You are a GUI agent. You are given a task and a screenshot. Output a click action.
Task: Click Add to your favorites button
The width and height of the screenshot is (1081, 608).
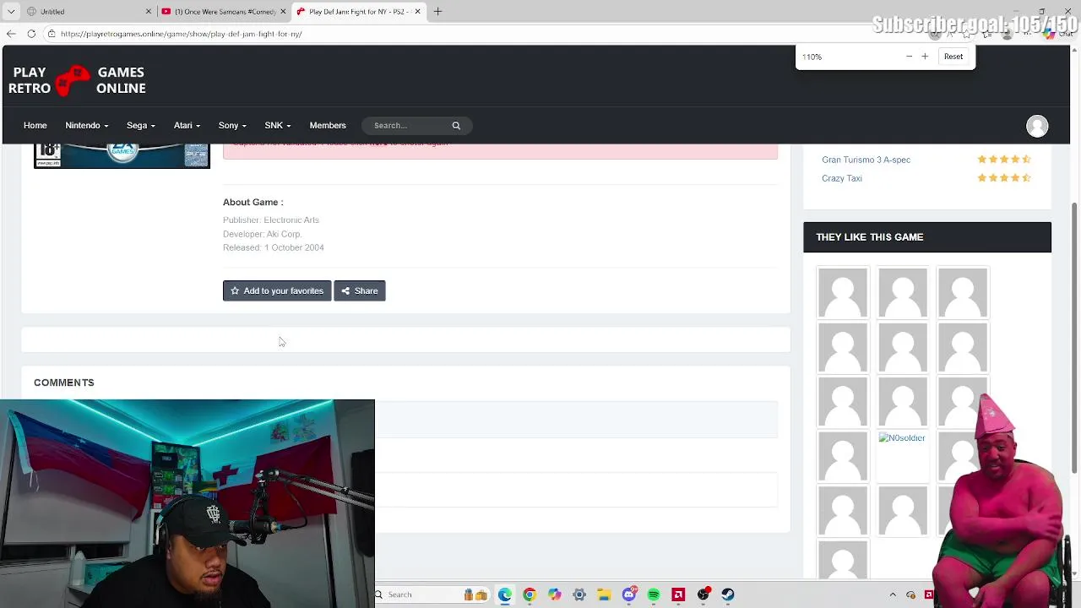[277, 291]
